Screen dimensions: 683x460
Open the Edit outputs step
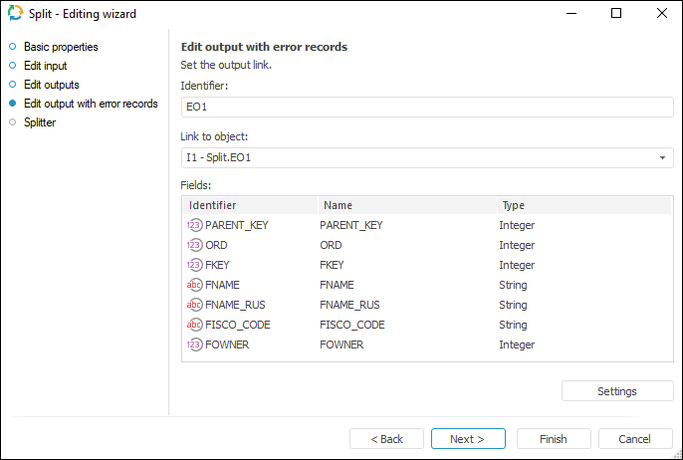point(51,85)
